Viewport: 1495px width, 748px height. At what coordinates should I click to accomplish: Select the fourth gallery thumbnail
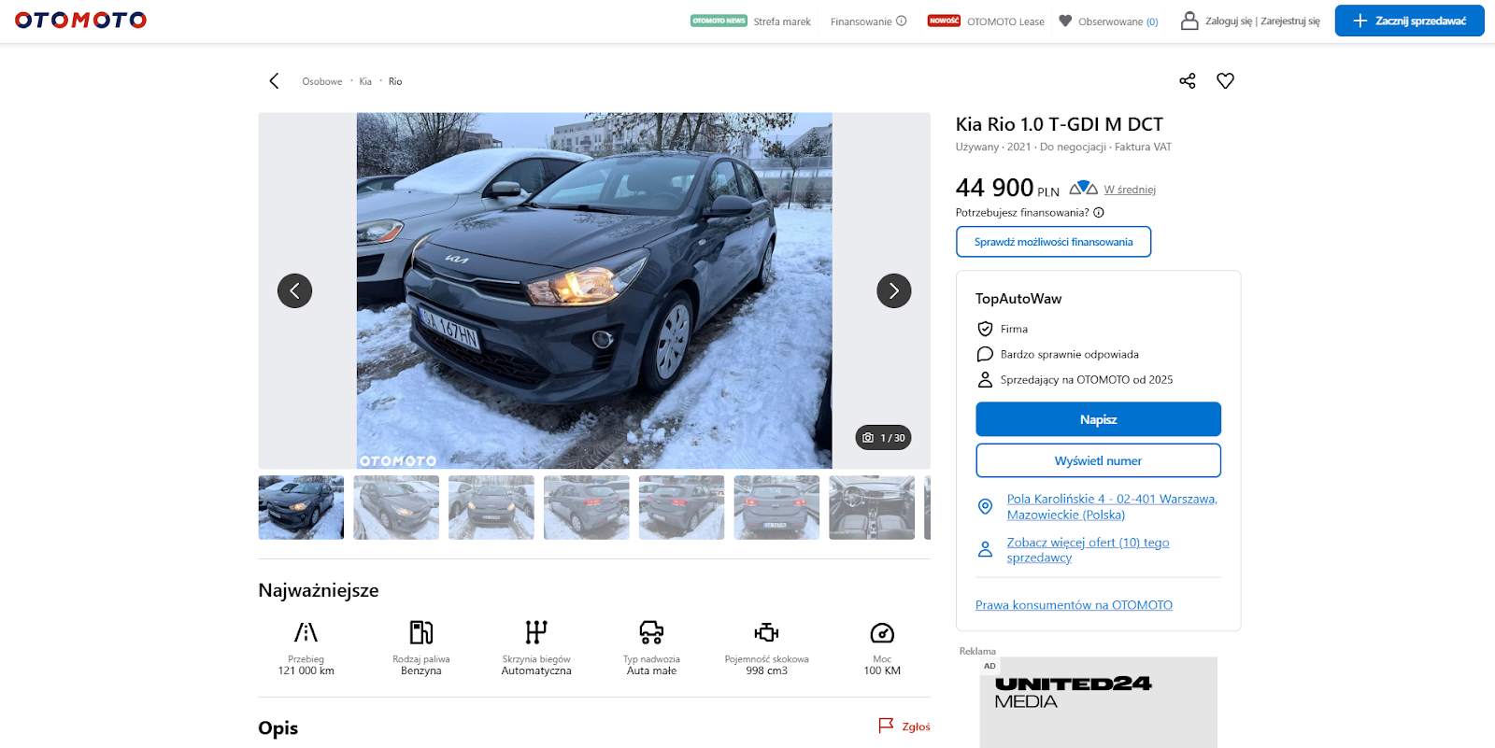click(x=587, y=507)
